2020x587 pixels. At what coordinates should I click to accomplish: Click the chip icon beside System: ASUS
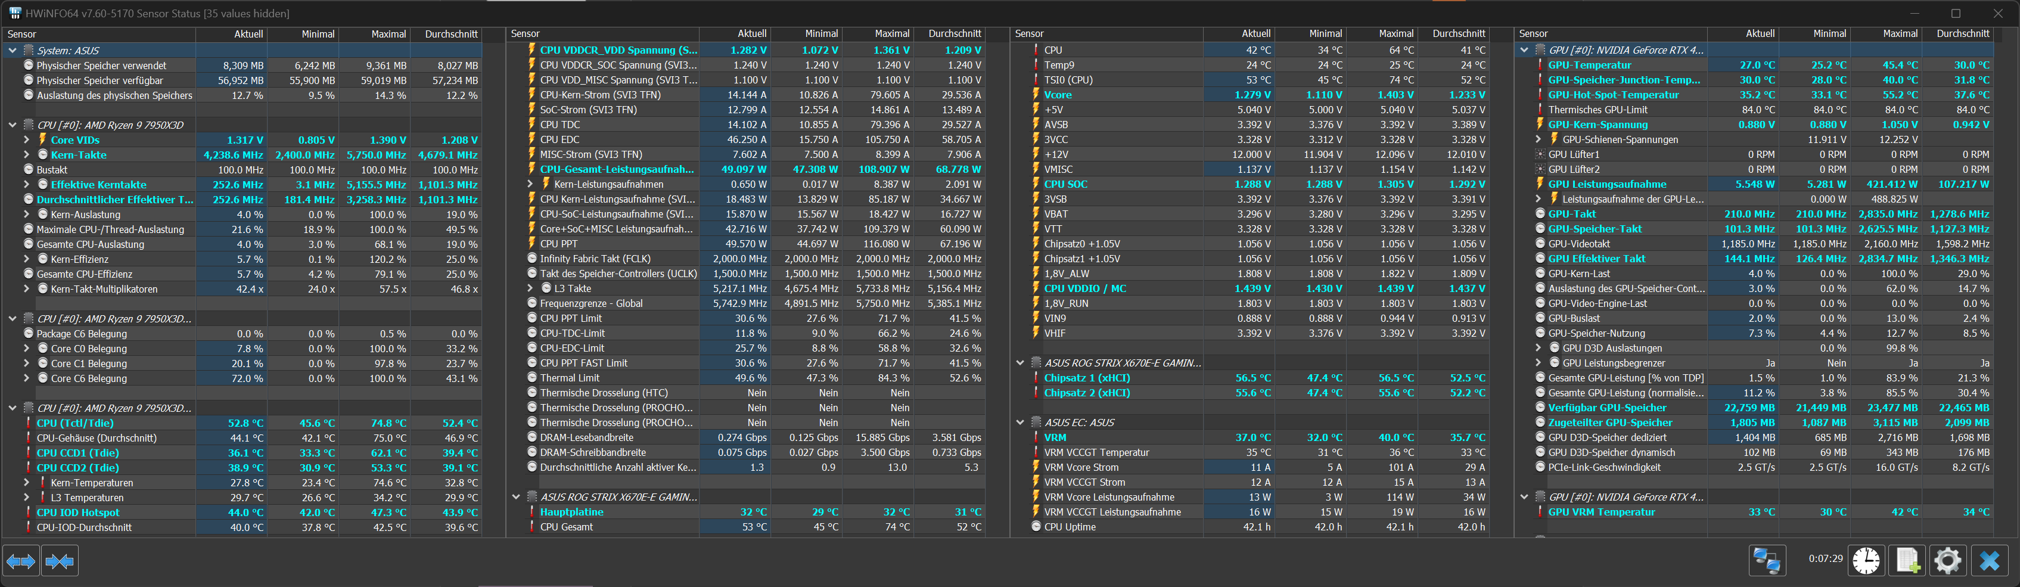point(28,50)
